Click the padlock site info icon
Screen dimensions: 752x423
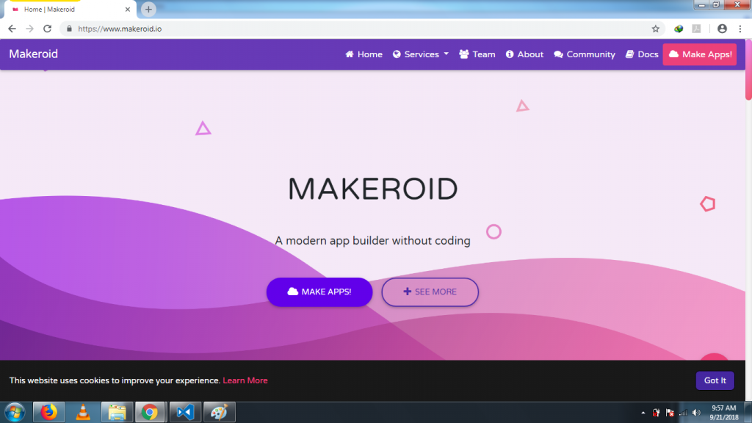pyautogui.click(x=69, y=29)
